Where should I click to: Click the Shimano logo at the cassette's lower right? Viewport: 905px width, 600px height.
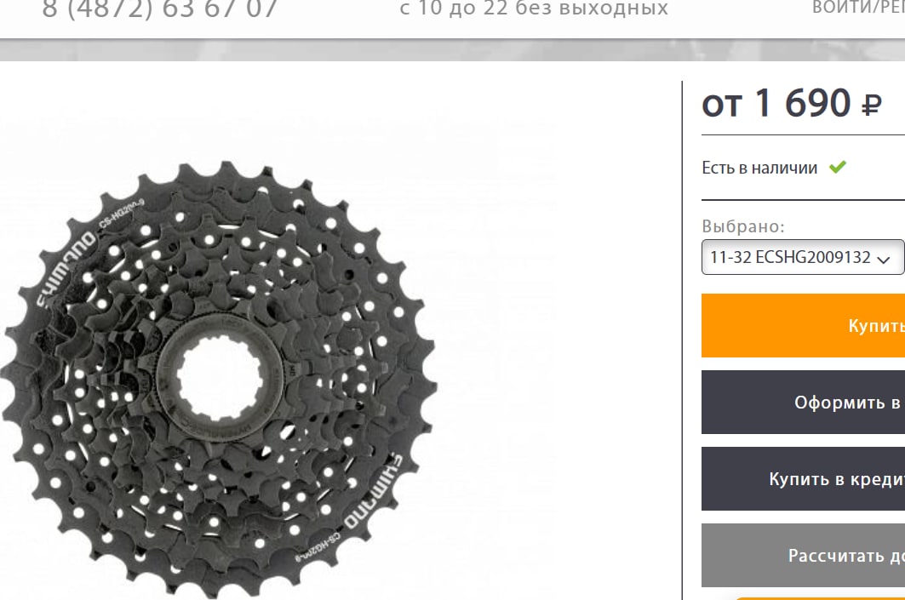pyautogui.click(x=374, y=491)
